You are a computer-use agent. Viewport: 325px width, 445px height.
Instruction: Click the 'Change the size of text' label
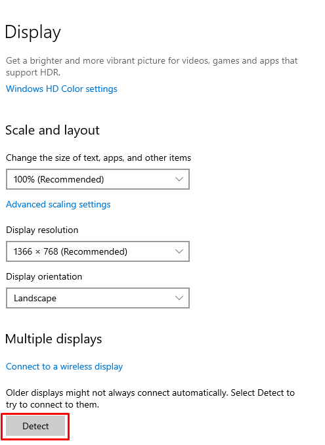(98, 158)
